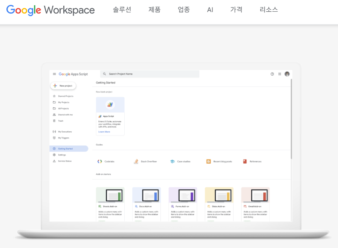This screenshot has width=338, height=248.
Task: Click the Stack Overflow guide icon
Action: pos(136,161)
